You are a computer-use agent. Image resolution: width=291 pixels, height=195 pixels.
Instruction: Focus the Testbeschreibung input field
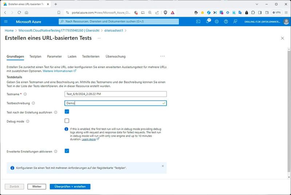(115, 103)
